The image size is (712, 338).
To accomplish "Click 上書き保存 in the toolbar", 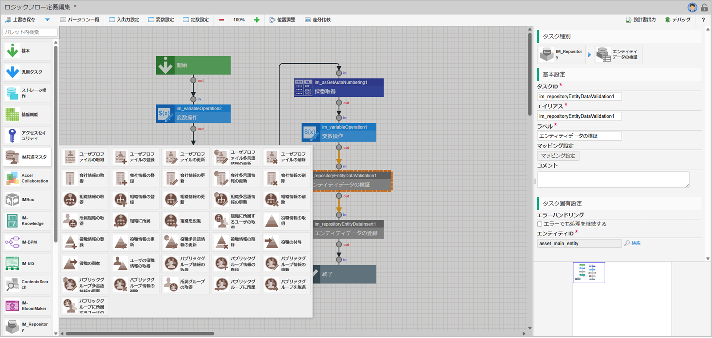I will point(20,20).
